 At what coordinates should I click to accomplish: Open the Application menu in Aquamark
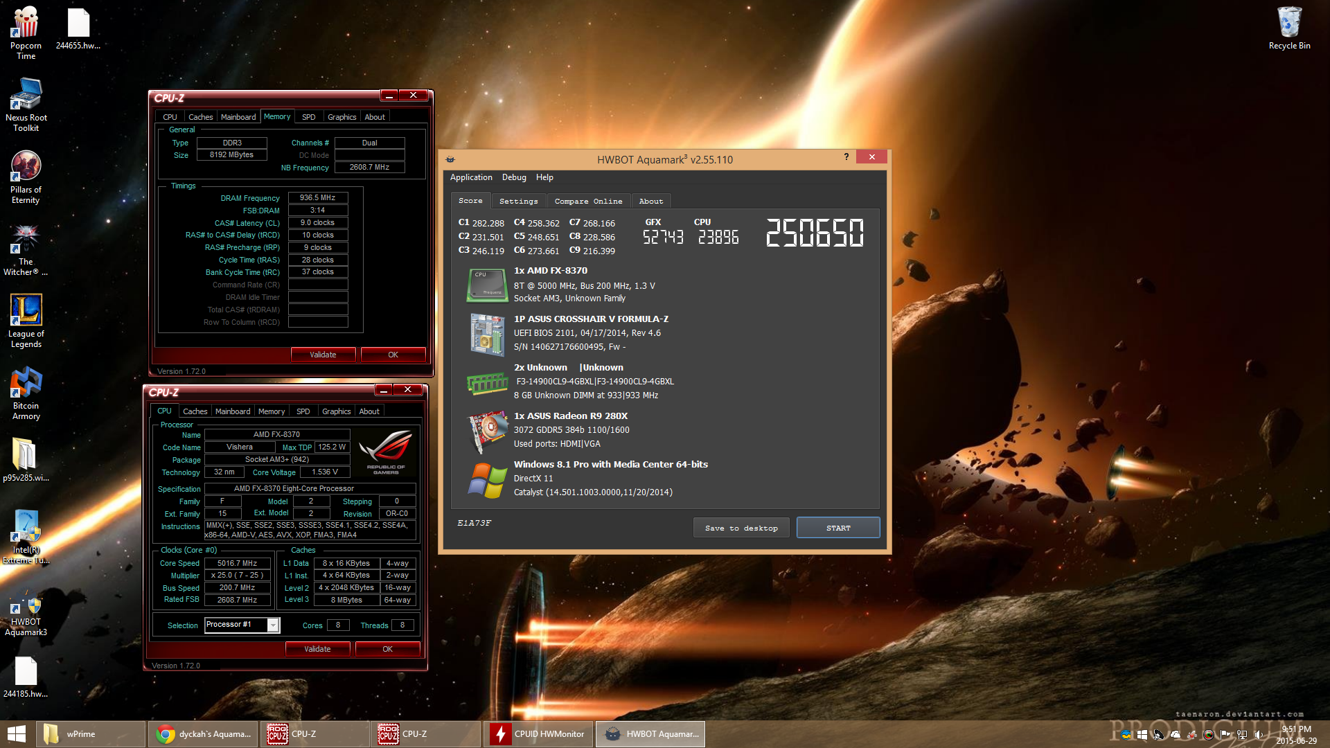[471, 177]
